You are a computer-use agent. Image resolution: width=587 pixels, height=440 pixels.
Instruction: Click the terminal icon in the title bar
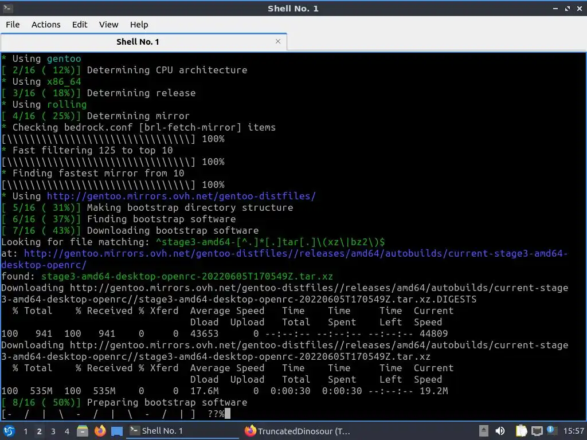click(x=7, y=8)
